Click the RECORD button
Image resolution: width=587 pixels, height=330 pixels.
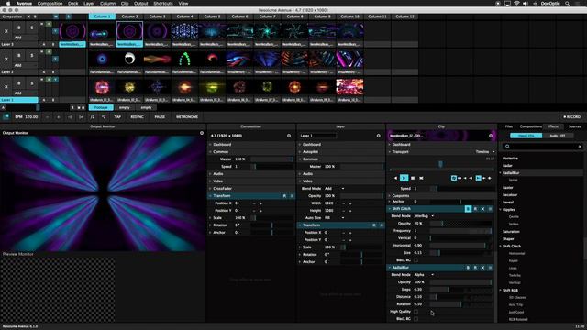pos(571,117)
